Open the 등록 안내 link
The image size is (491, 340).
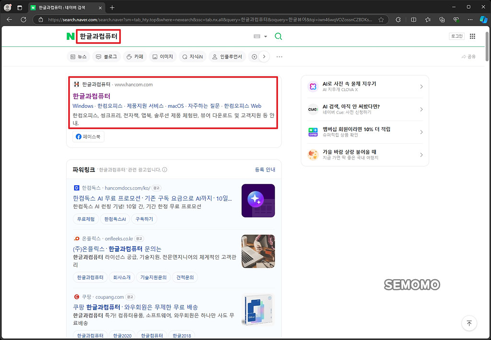[x=265, y=170]
